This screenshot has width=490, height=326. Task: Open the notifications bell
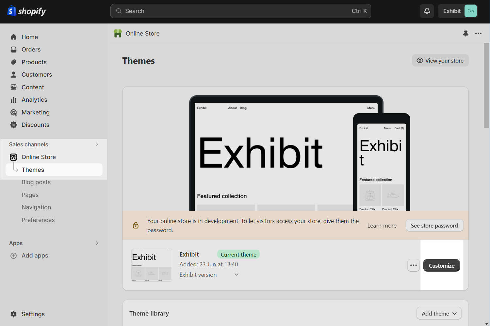point(427,11)
